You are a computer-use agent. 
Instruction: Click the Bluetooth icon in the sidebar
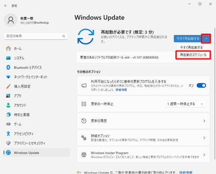click(x=8, y=67)
